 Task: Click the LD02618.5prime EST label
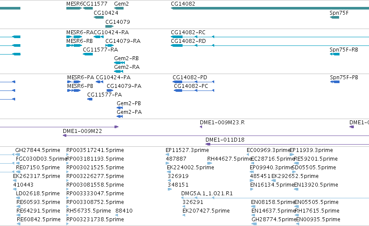point(38,194)
